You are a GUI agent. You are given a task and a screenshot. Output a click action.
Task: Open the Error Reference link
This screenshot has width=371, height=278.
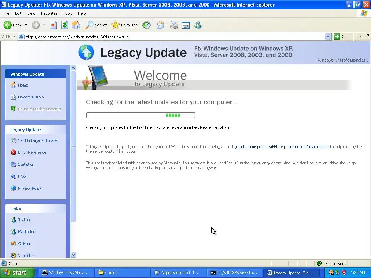[32, 152]
